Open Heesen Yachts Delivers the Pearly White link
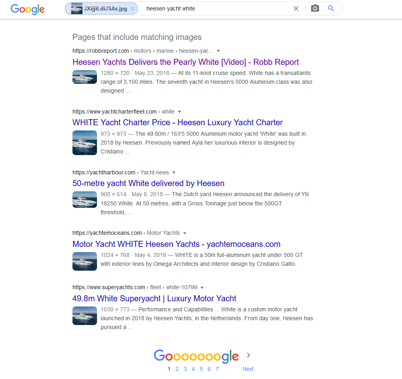This screenshot has height=379, width=402. tap(186, 62)
